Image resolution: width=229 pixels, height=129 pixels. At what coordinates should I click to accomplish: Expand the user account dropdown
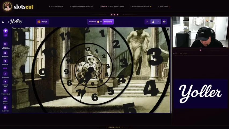pyautogui.click(x=155, y=22)
